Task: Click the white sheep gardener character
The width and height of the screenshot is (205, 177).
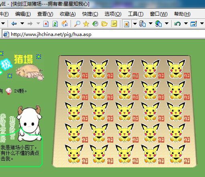Action: coord(30,123)
